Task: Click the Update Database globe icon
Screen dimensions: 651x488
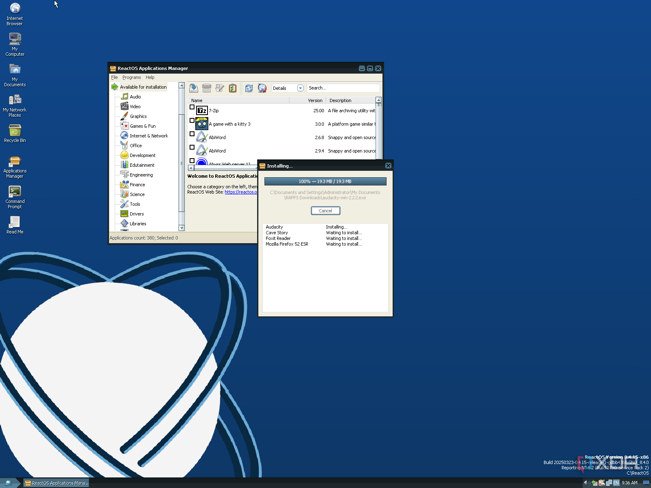Action: tap(262, 88)
